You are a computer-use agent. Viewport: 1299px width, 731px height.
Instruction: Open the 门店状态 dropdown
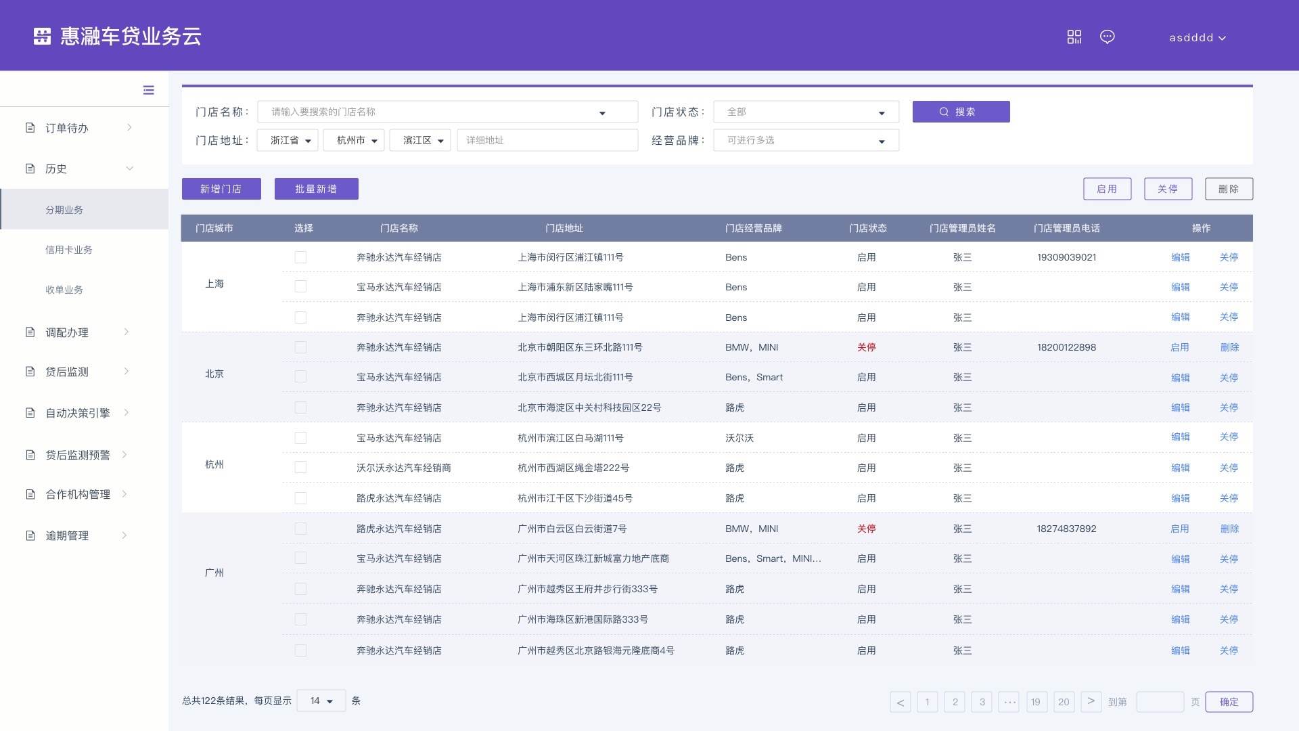click(x=805, y=112)
